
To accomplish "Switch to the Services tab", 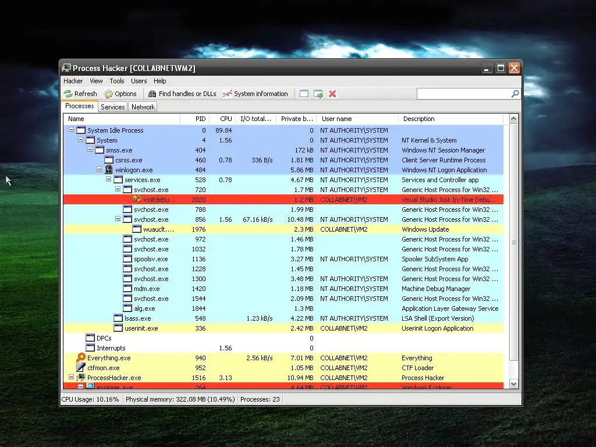I will tap(112, 107).
